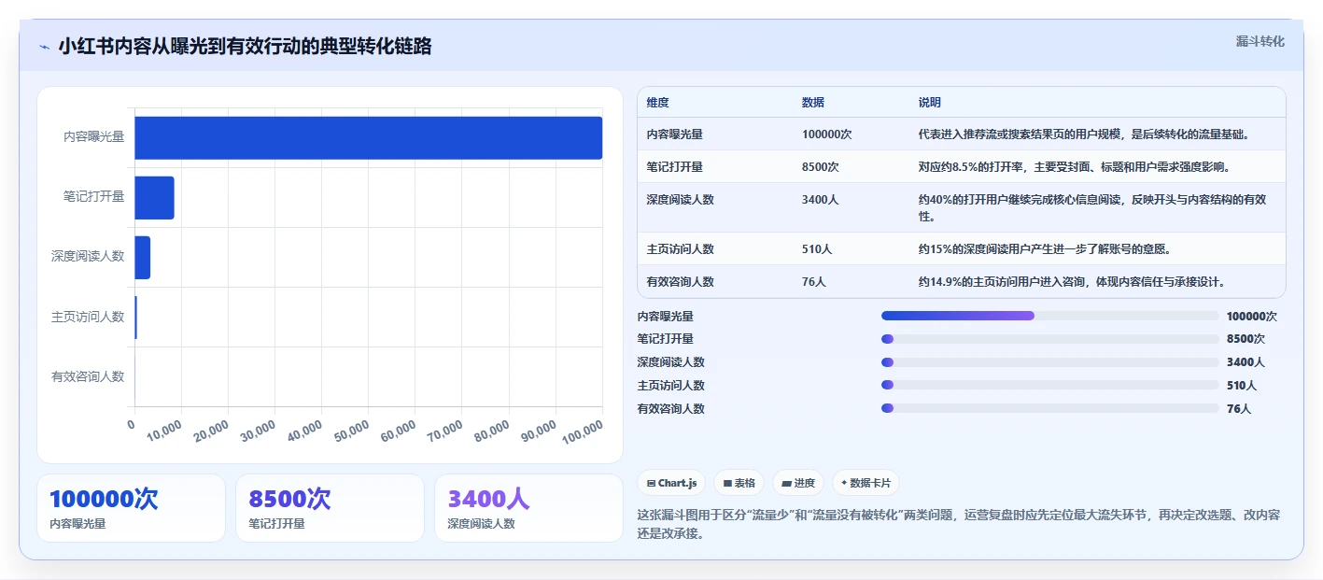Click the description starting 代表进入推荐流
This screenshot has height=580, width=1323.
click(1084, 134)
